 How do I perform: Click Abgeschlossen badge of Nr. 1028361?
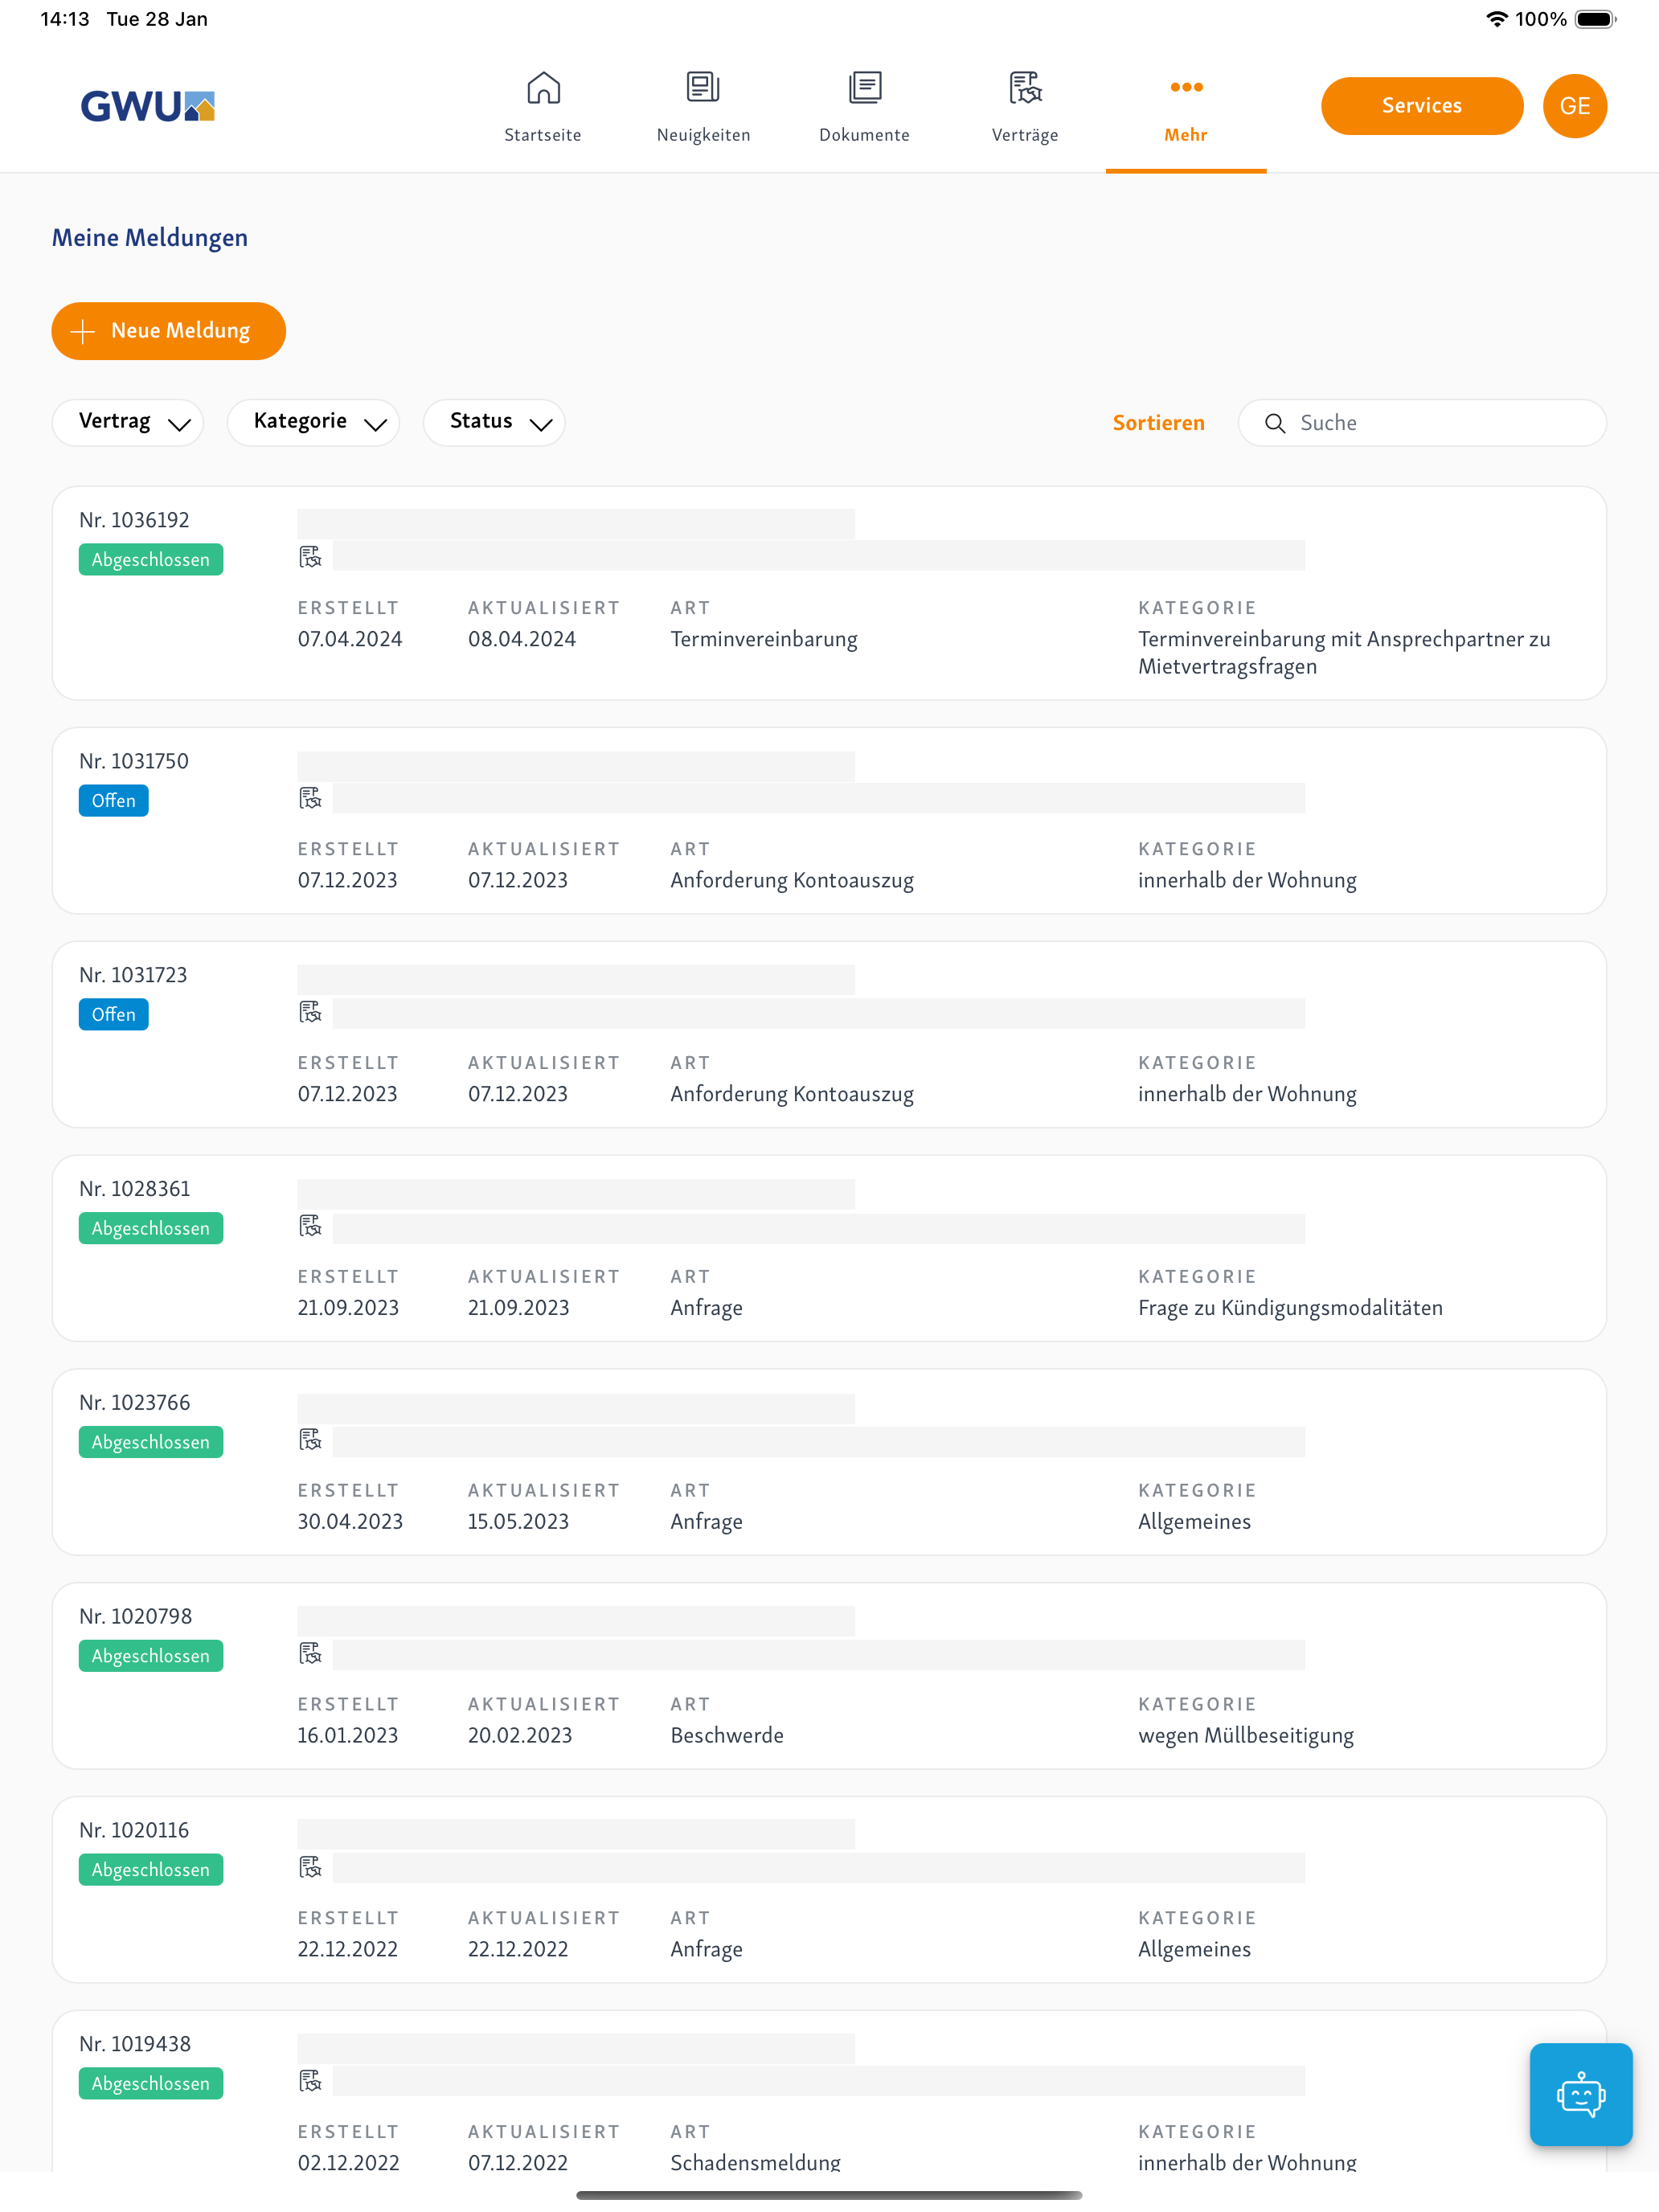click(x=151, y=1229)
